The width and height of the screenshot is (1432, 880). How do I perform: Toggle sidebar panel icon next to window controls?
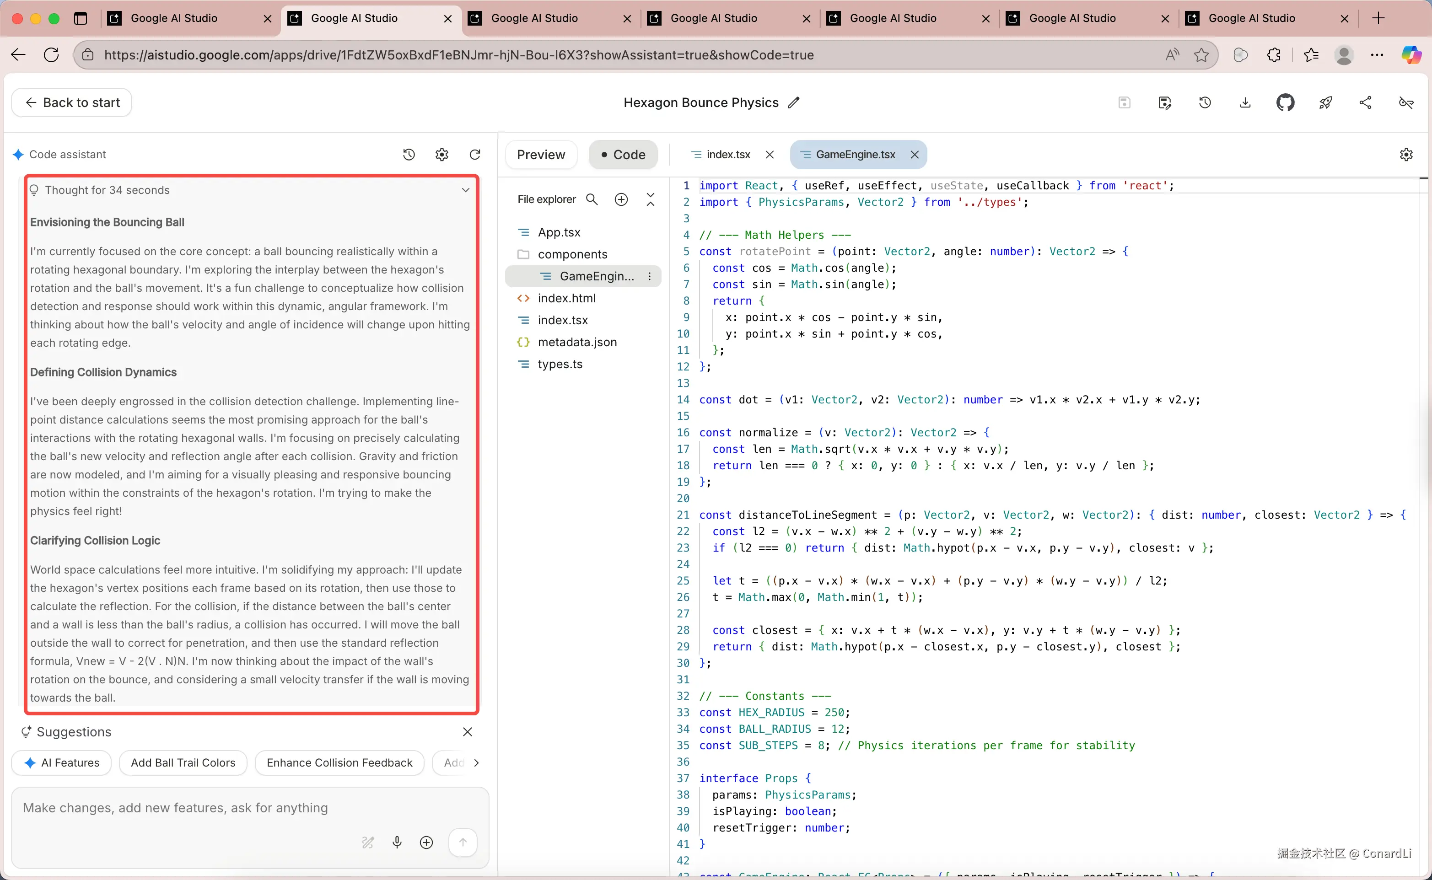point(81,19)
